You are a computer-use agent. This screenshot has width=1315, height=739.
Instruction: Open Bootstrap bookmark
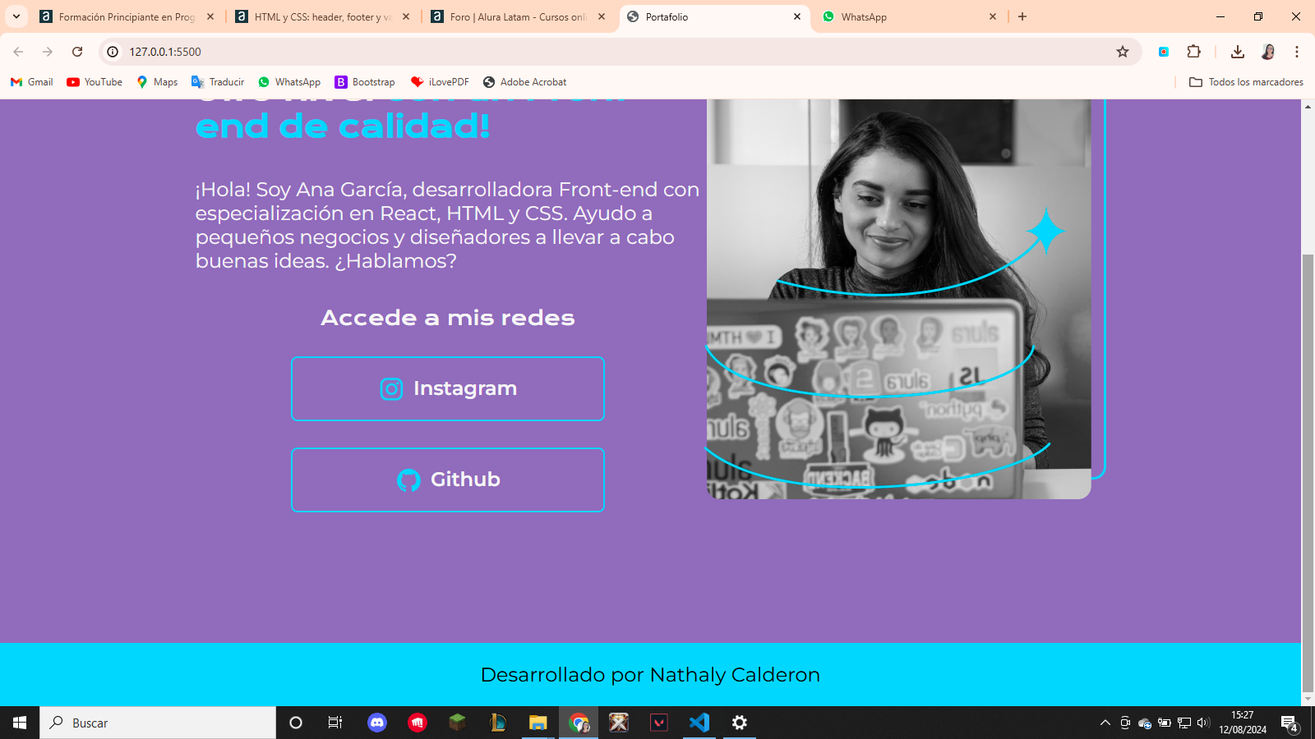[x=365, y=82]
